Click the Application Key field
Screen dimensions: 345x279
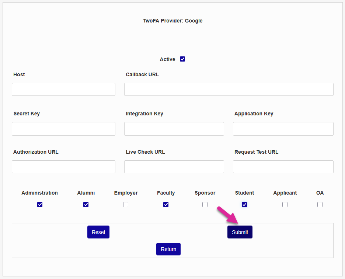[x=283, y=129]
